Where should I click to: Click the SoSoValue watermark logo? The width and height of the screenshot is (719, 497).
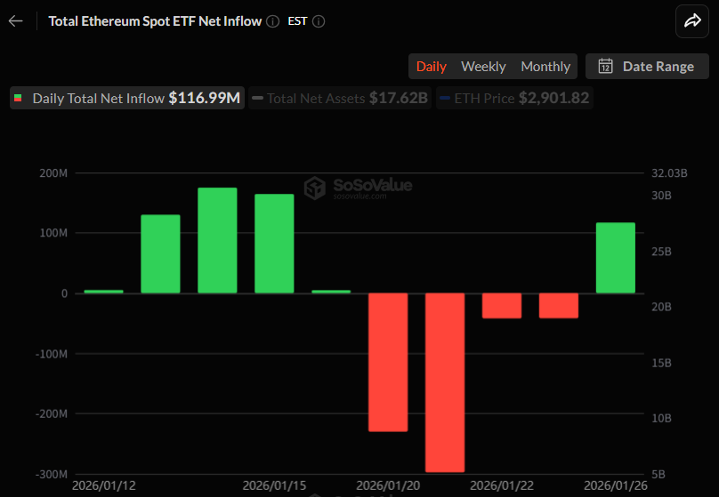click(314, 187)
